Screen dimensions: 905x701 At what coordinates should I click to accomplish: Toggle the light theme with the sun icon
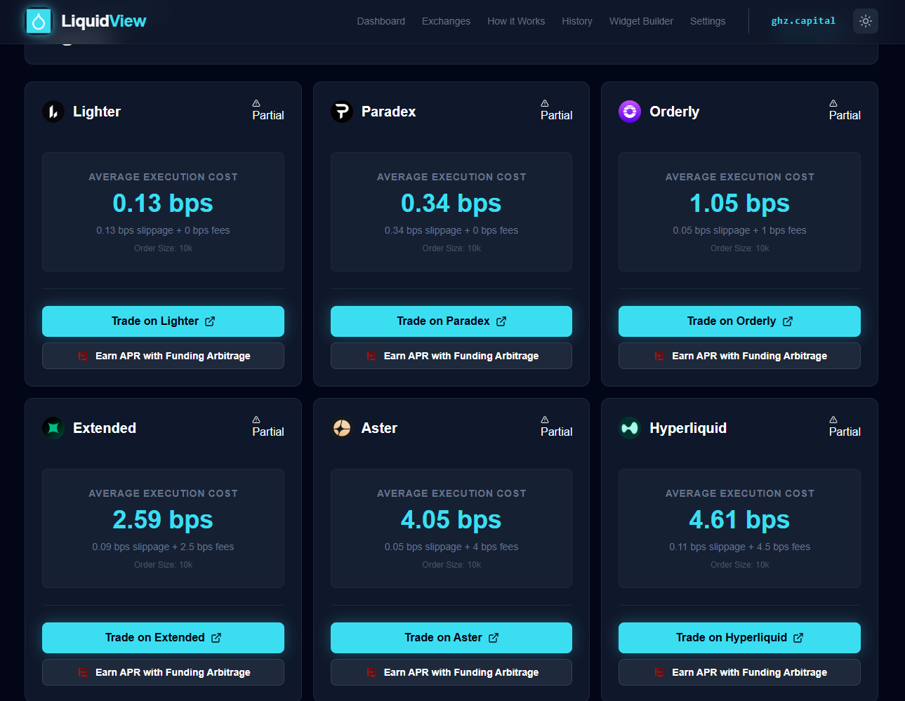pyautogui.click(x=865, y=20)
